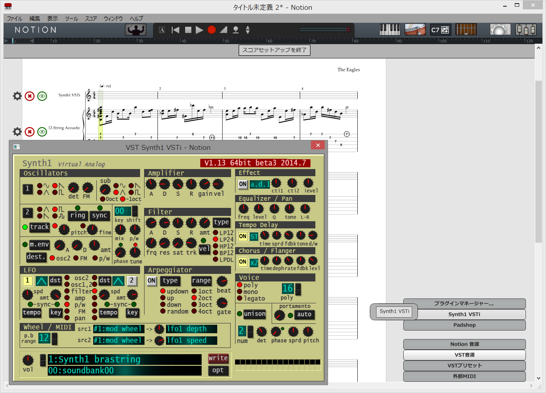Toggle the ring modulation button

pyautogui.click(x=78, y=215)
